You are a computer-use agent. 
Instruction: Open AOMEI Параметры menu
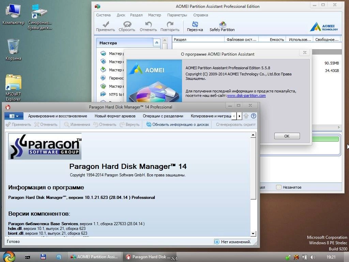pos(177,15)
